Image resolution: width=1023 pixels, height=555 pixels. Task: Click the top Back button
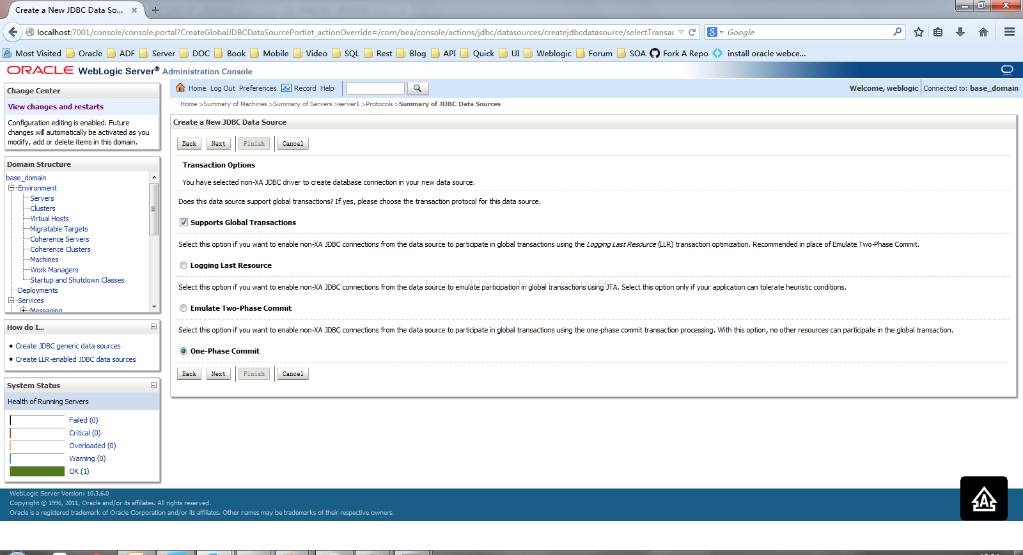[189, 144]
